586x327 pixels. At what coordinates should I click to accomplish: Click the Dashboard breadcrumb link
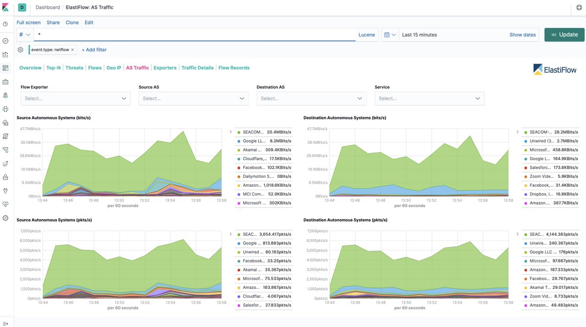pos(48,7)
